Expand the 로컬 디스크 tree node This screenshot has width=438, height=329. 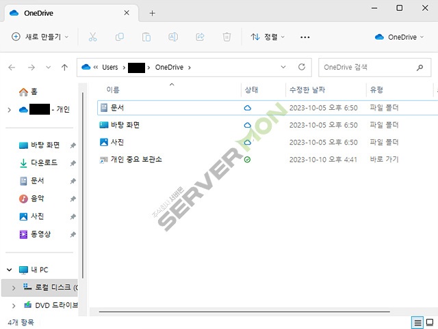[14, 288]
